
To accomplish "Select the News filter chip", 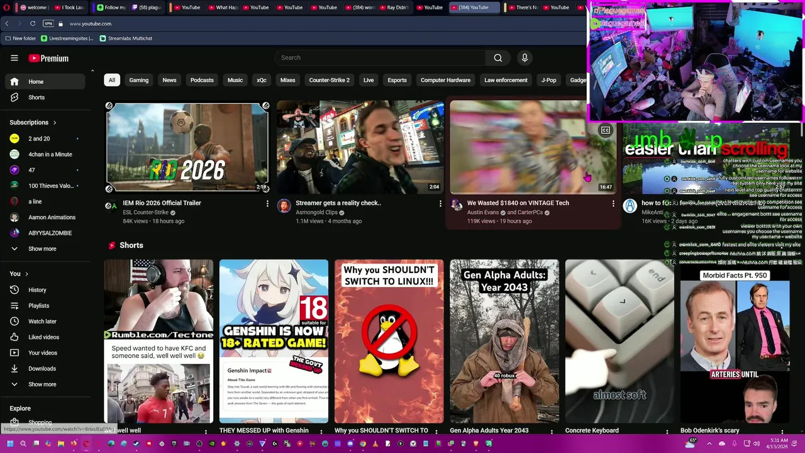I will point(170,80).
